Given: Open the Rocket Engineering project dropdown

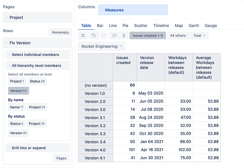Looking at the screenshot, I should [101, 46].
